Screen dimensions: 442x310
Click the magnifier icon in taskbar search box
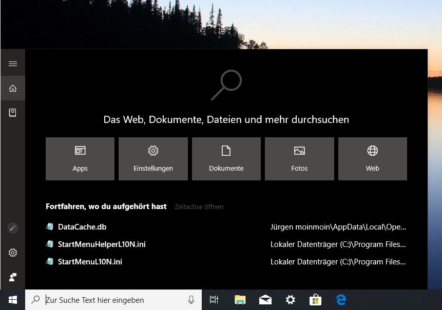pos(35,300)
